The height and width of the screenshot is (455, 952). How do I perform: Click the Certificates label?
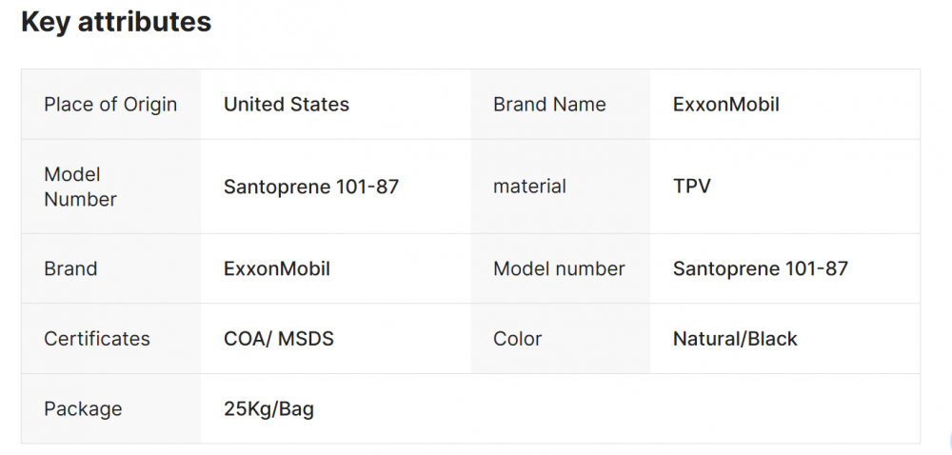coord(97,339)
